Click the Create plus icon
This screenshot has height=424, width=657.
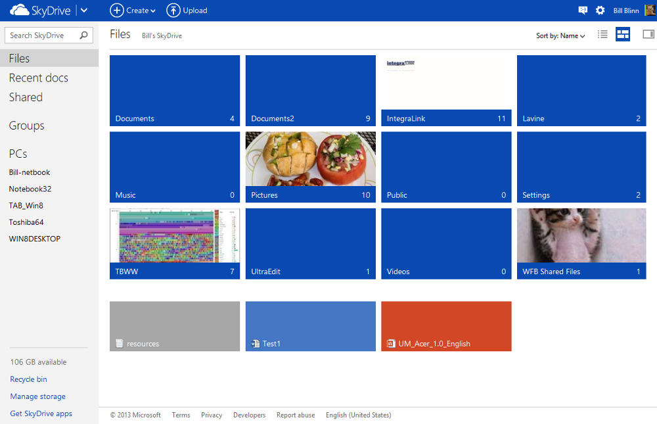[x=116, y=11]
